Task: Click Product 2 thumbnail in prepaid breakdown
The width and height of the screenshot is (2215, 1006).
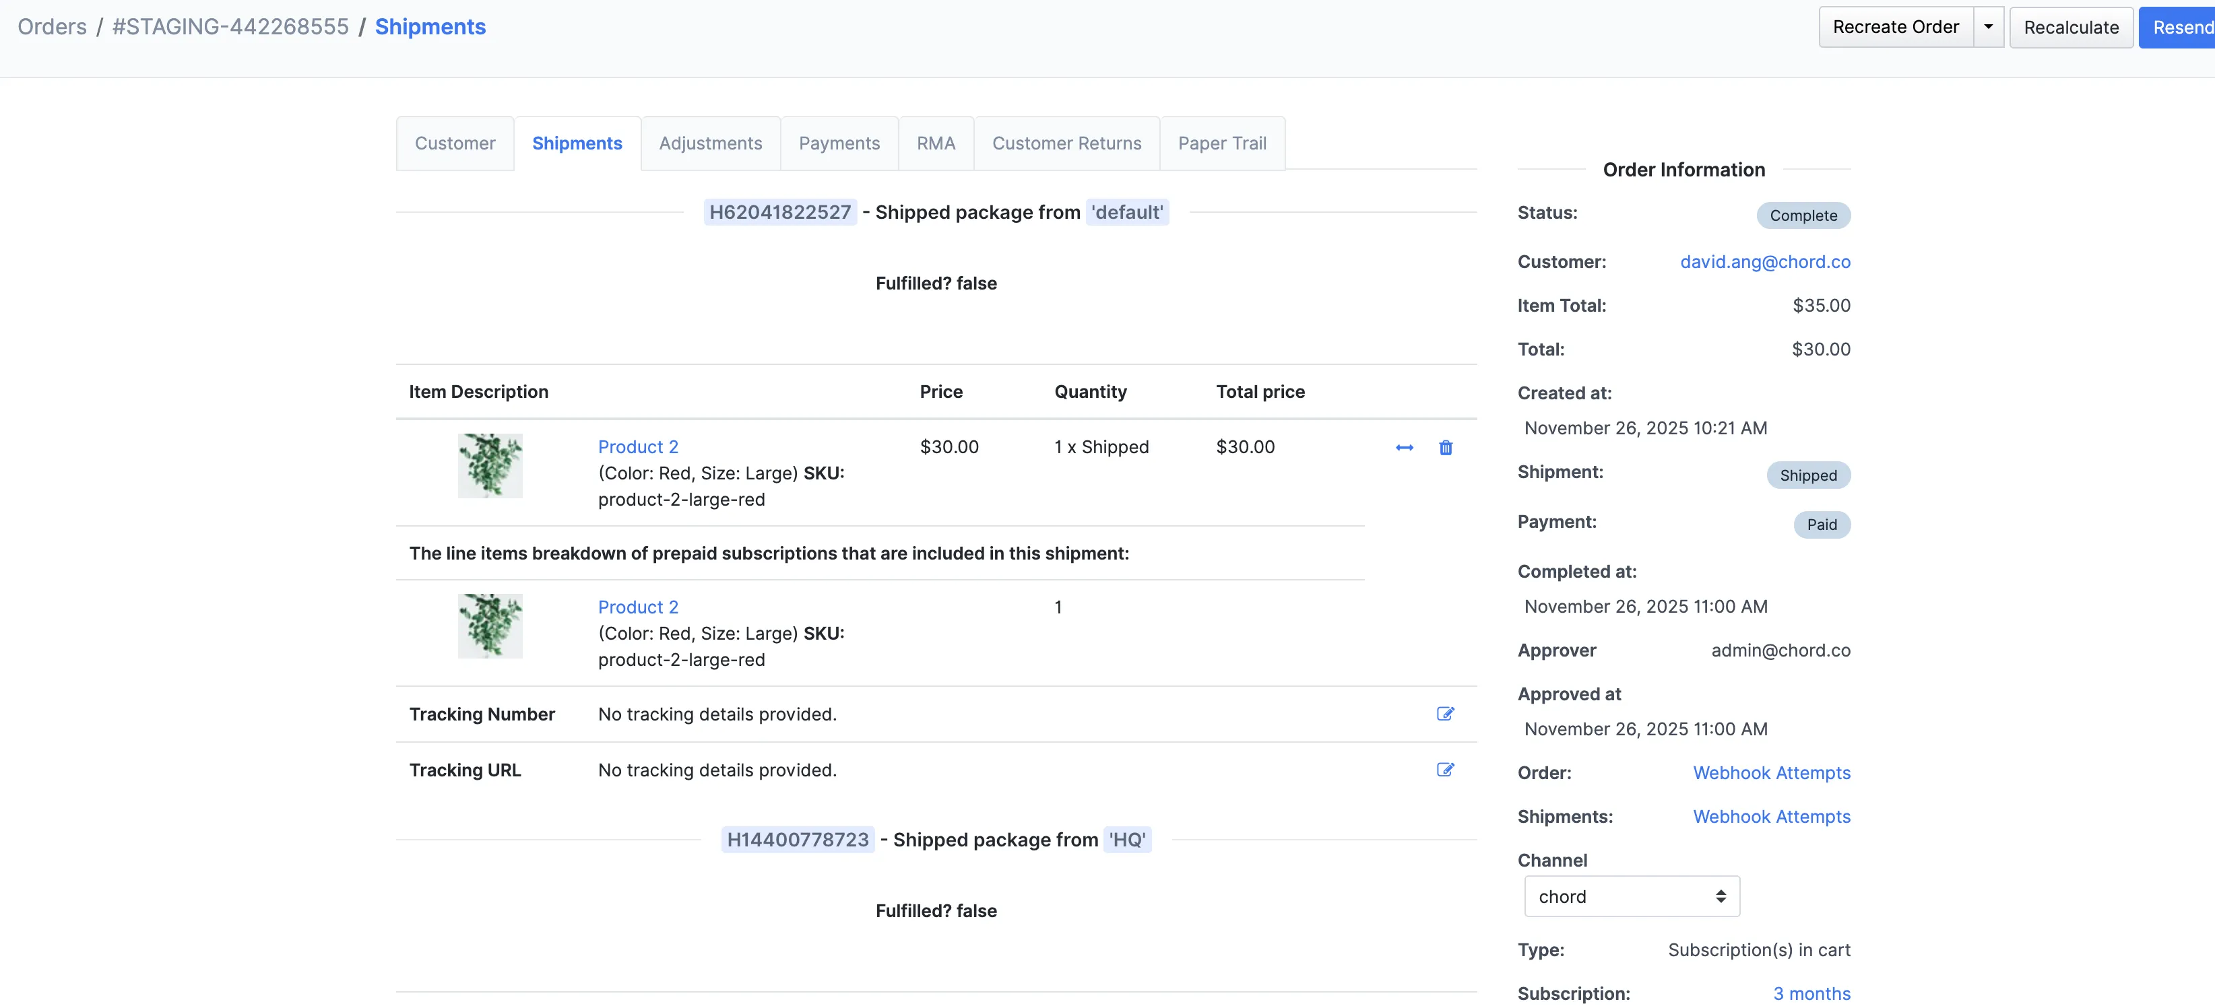Action: pos(490,625)
